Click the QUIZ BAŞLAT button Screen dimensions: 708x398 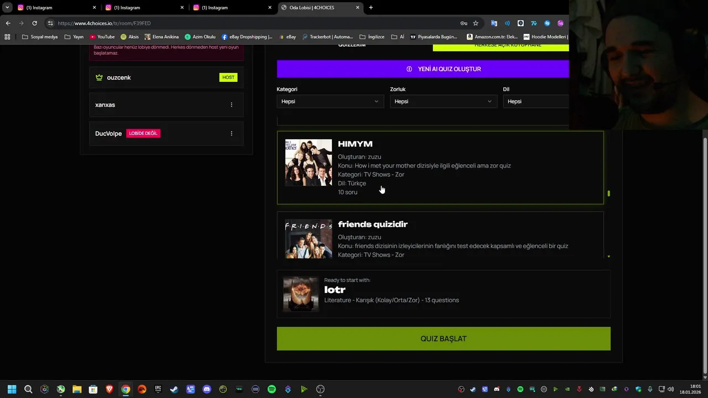pyautogui.click(x=444, y=339)
